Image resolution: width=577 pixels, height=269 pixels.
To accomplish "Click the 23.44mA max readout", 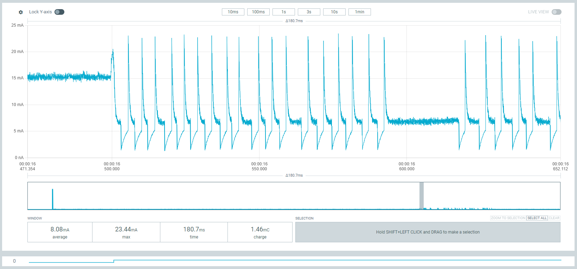I will pos(126,232).
